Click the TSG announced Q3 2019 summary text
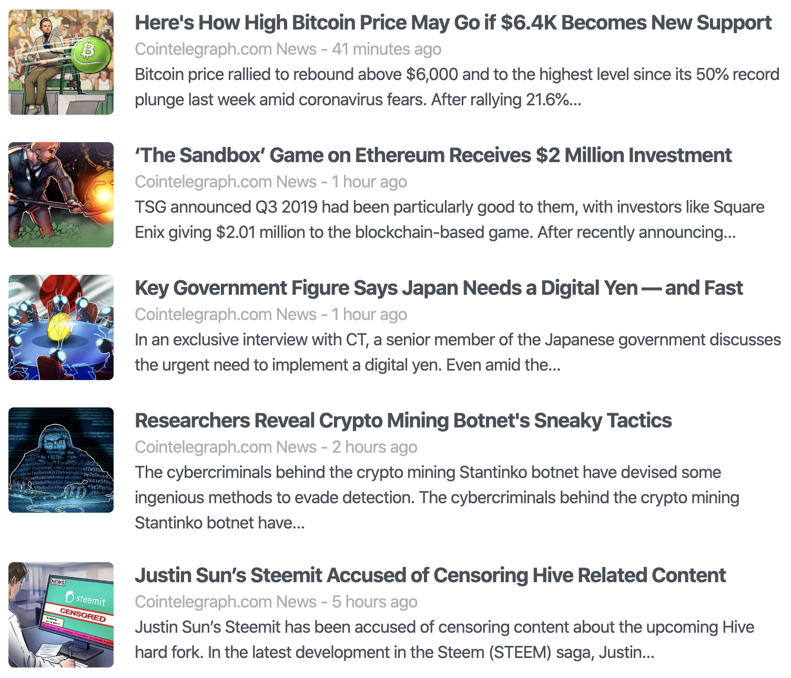 450,220
